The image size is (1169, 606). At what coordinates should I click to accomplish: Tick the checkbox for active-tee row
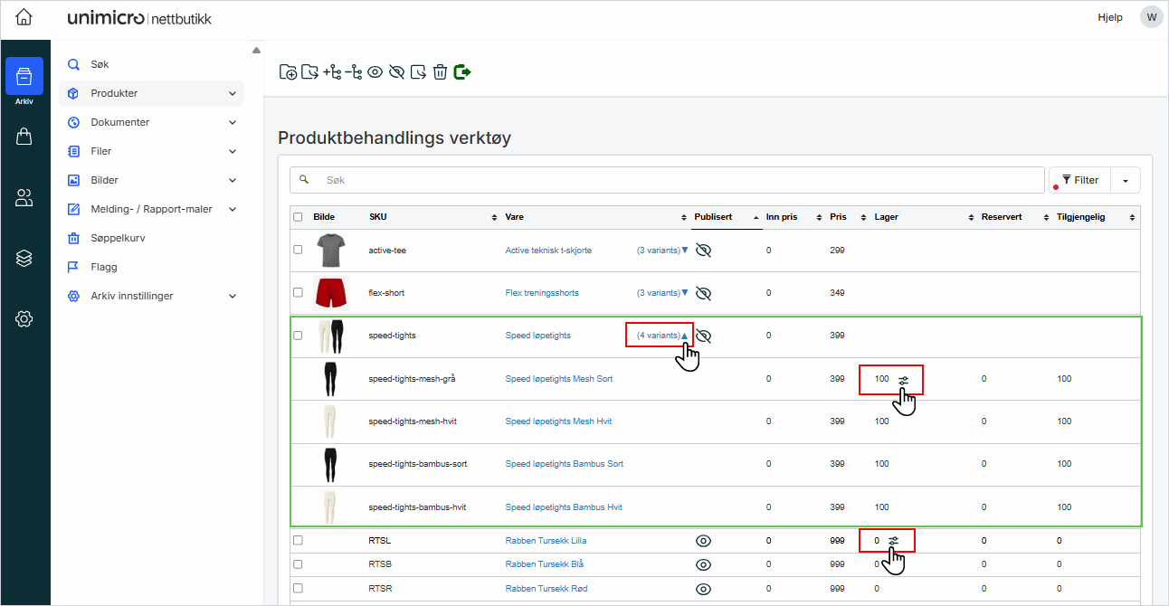[298, 250]
